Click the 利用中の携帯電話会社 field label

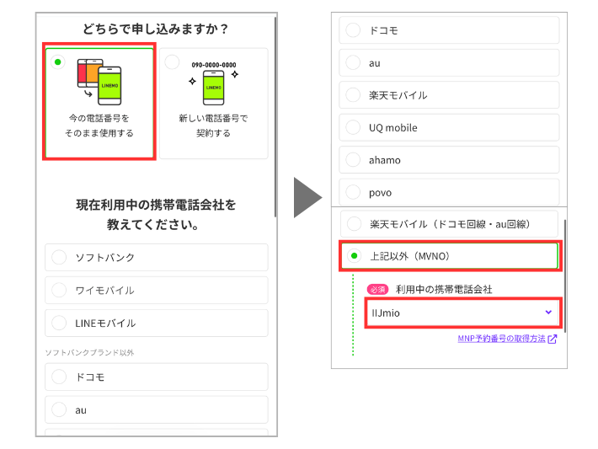(444, 290)
